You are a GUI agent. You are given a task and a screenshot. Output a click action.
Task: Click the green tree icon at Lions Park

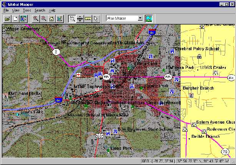108,150
